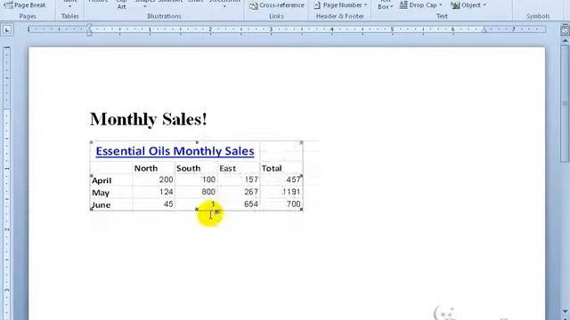Click the Object insert button
Screen dimensions: 570x320
pyautogui.click(x=466, y=5)
